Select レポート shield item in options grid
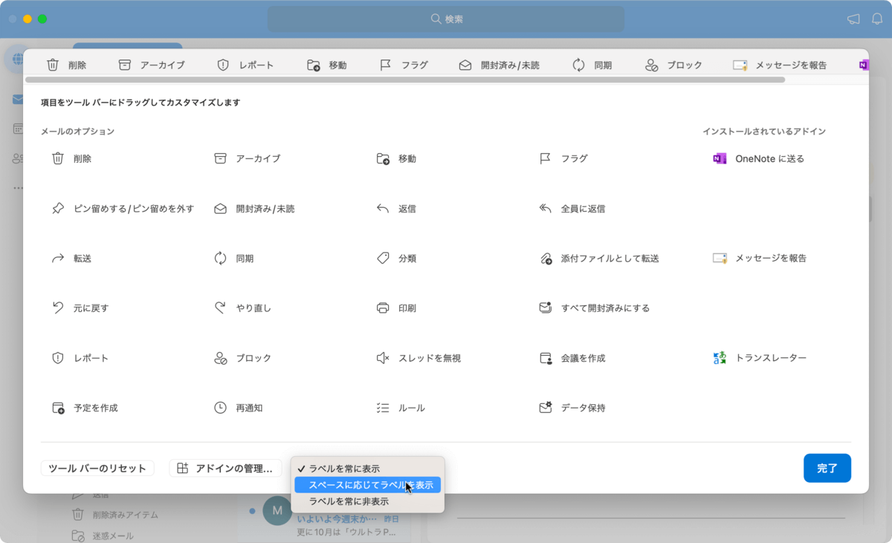Image resolution: width=892 pixels, height=543 pixels. [80, 358]
